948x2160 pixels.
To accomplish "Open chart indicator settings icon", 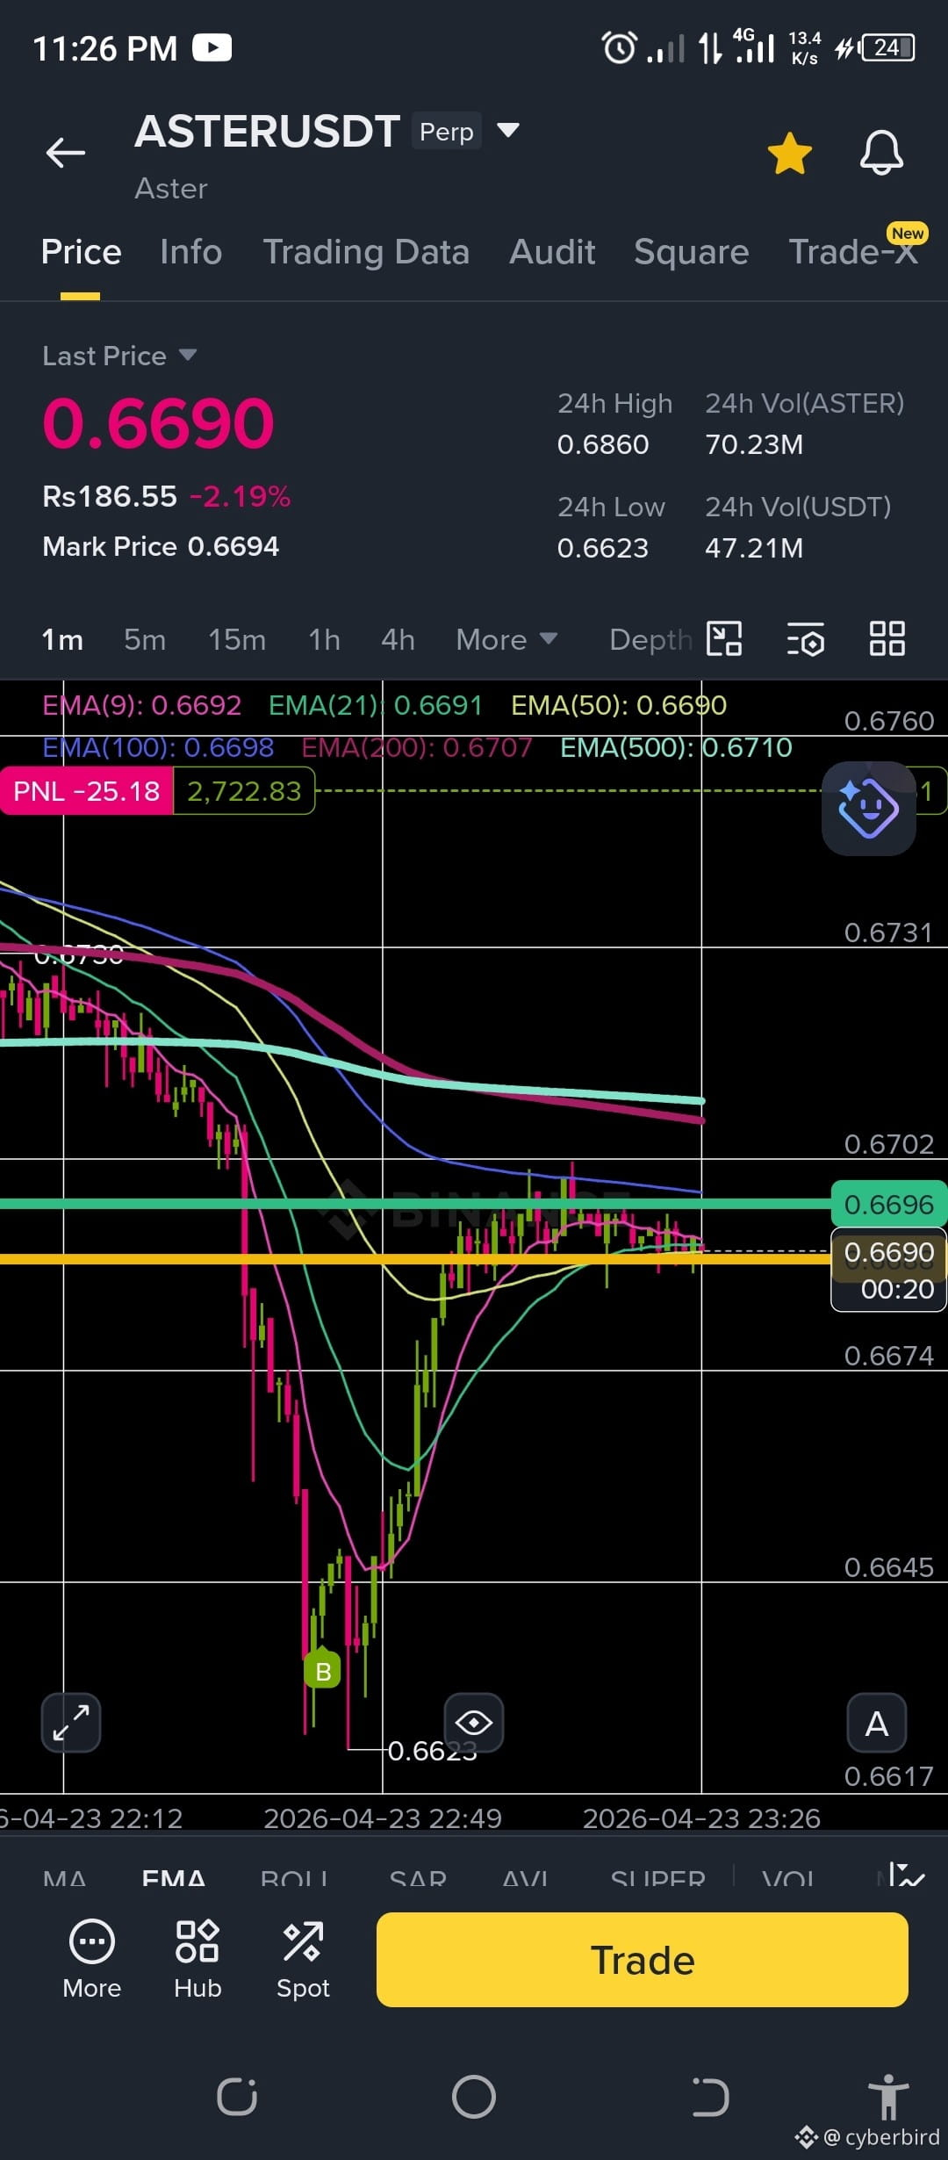I will [805, 638].
